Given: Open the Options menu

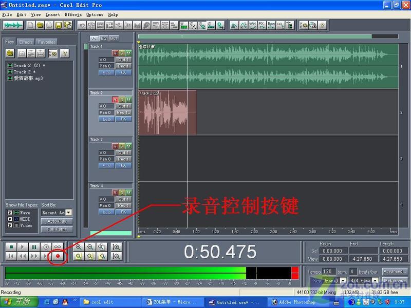Looking at the screenshot, I should pyautogui.click(x=95, y=15).
